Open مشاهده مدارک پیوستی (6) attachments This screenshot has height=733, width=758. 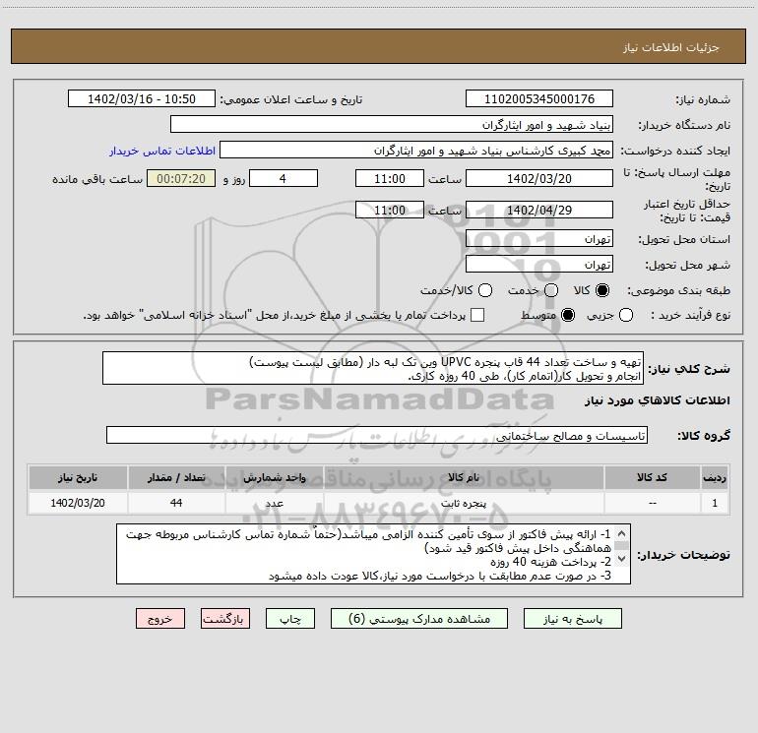click(419, 619)
